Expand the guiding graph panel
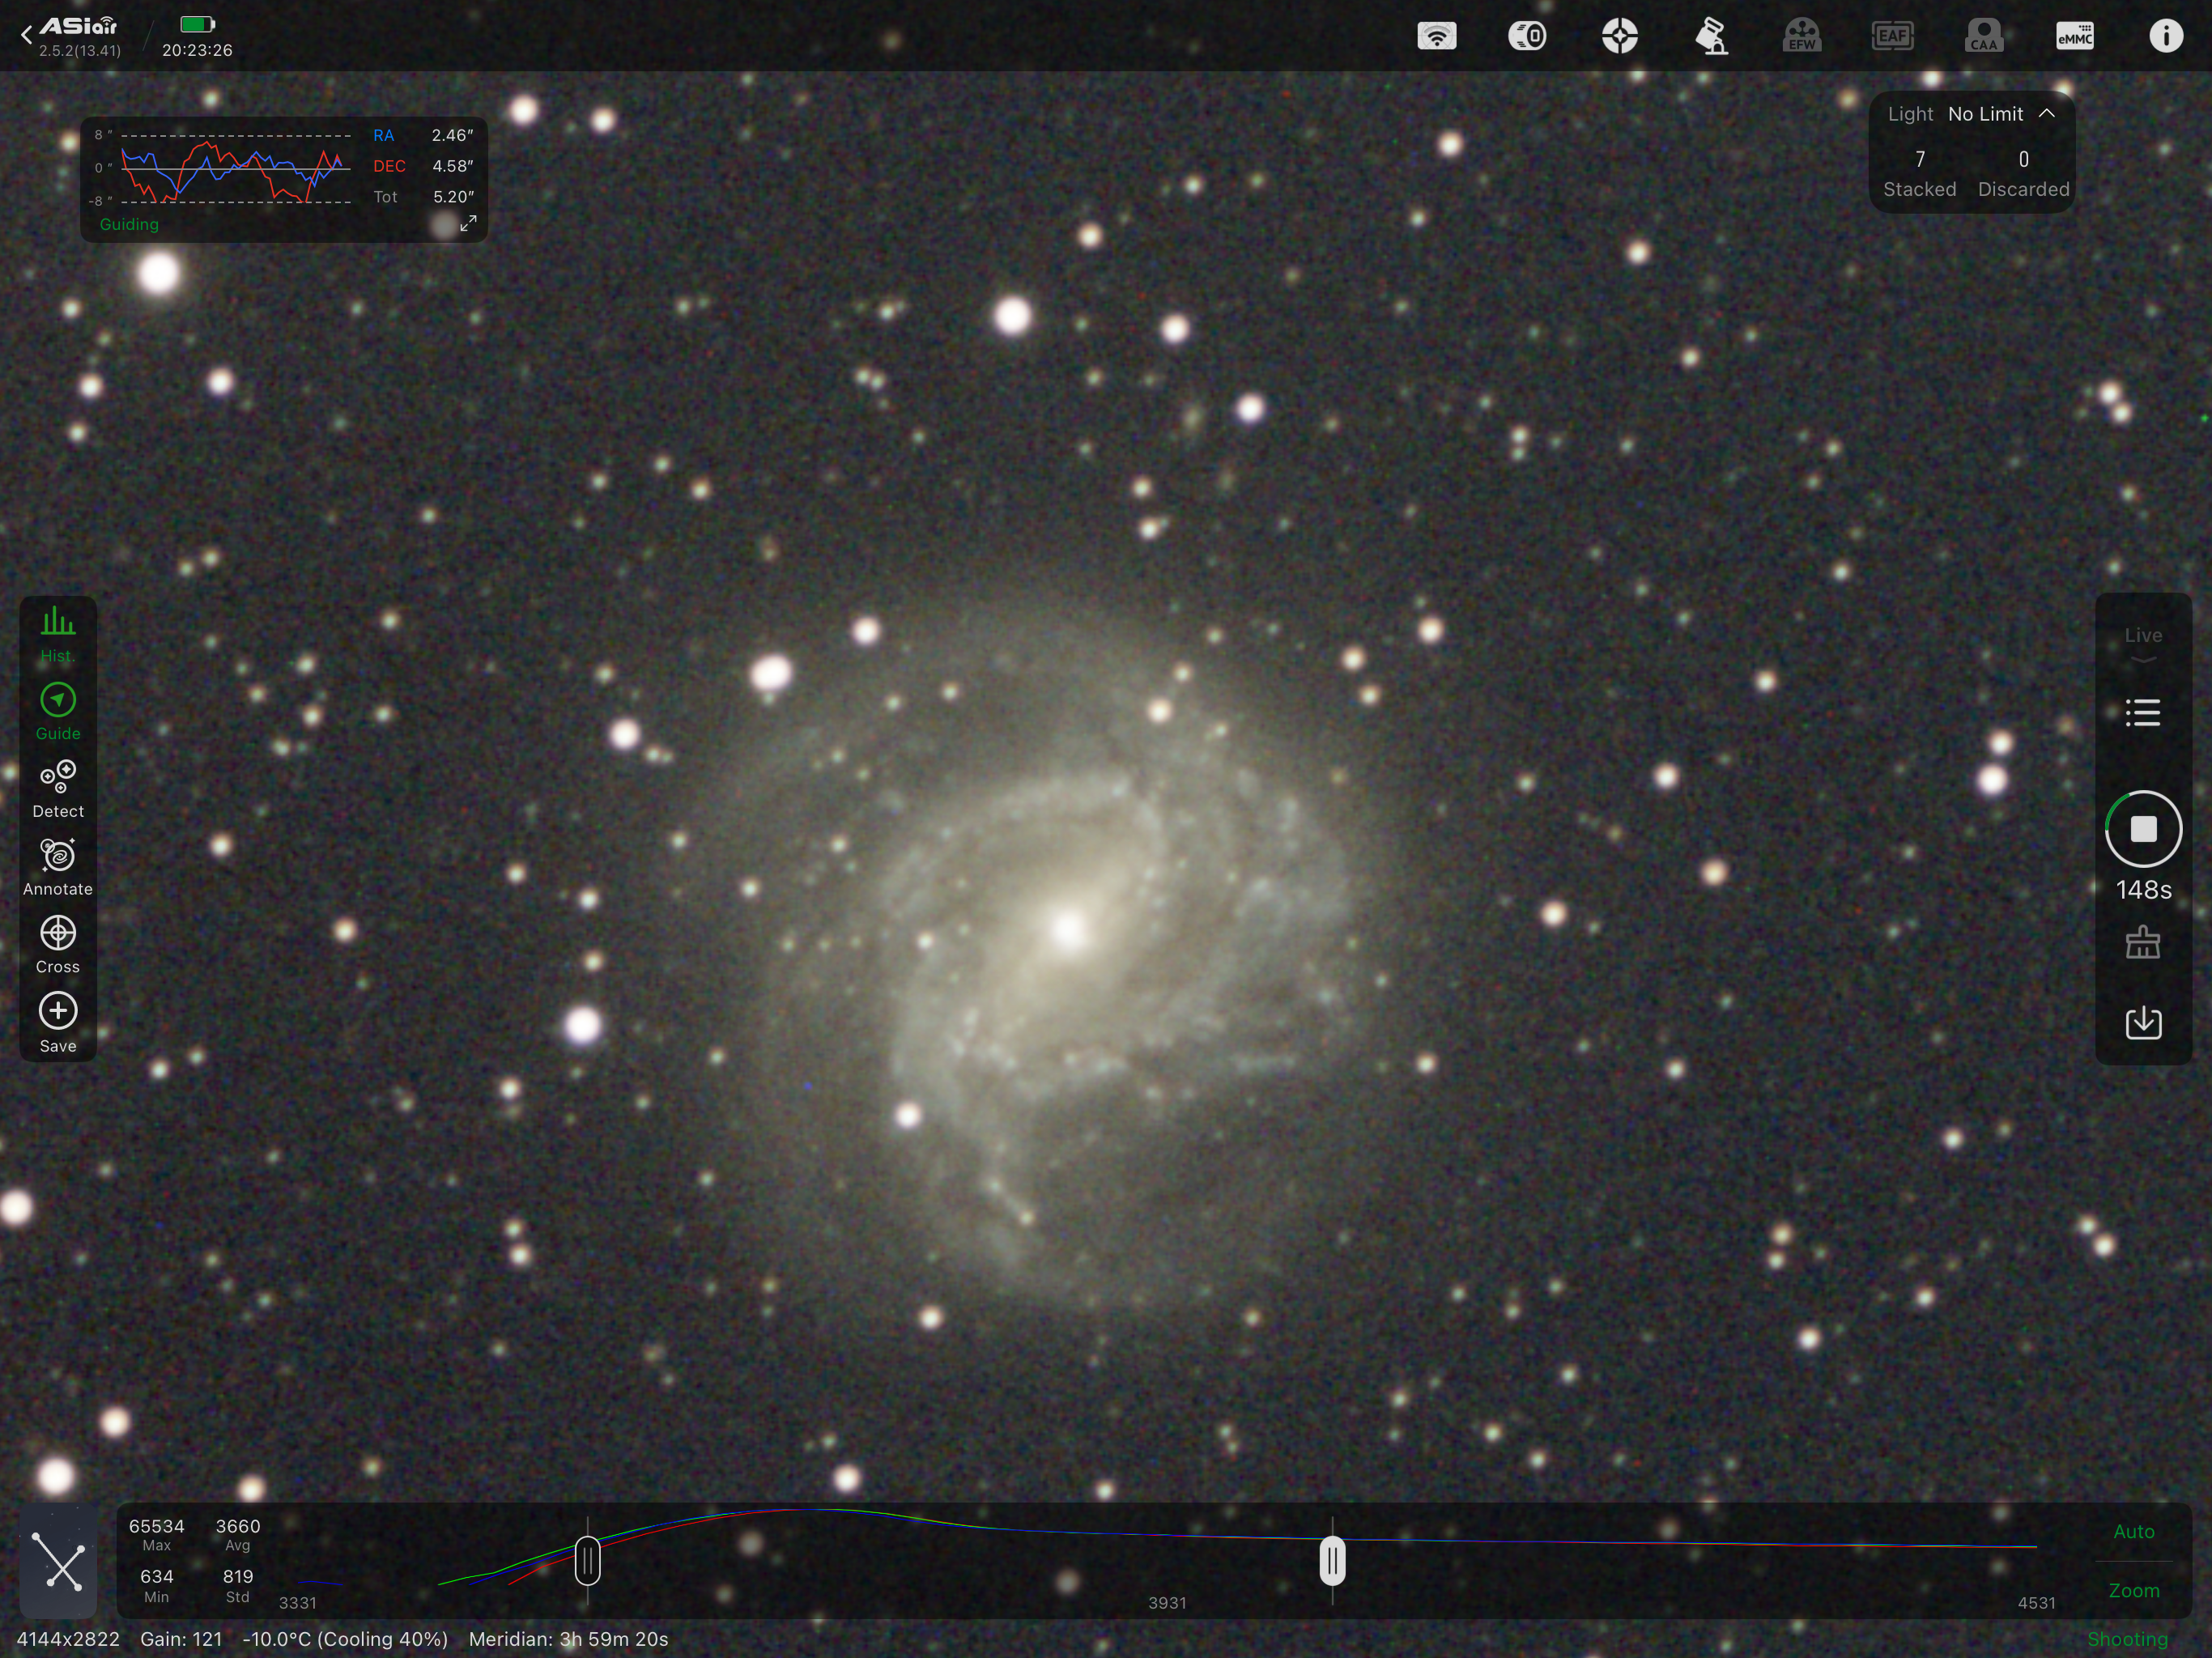Image resolution: width=2212 pixels, height=1658 pixels. click(468, 223)
